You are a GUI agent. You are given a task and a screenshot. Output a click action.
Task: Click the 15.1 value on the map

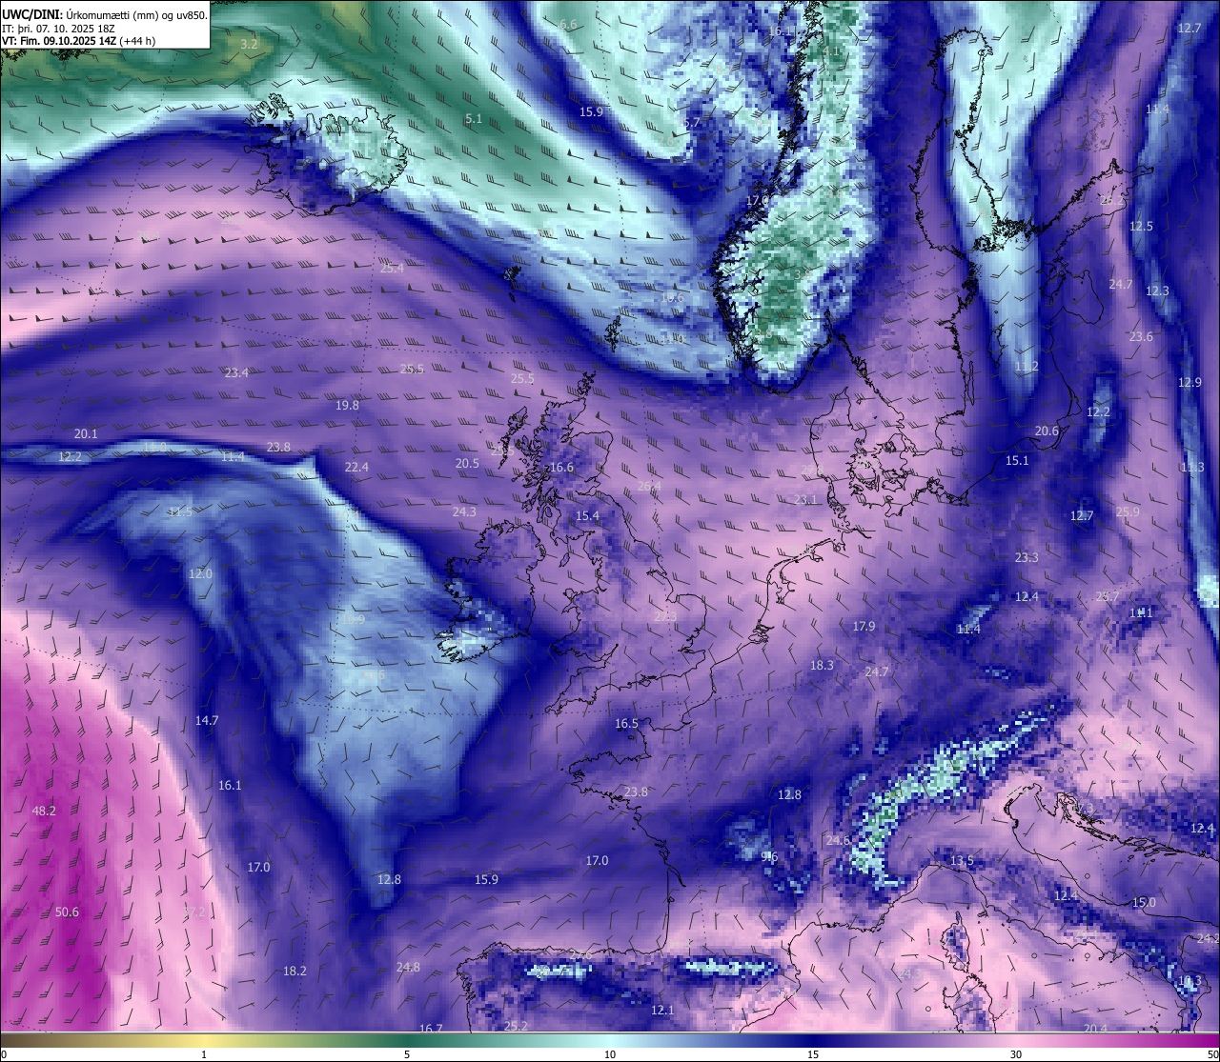click(x=1017, y=461)
